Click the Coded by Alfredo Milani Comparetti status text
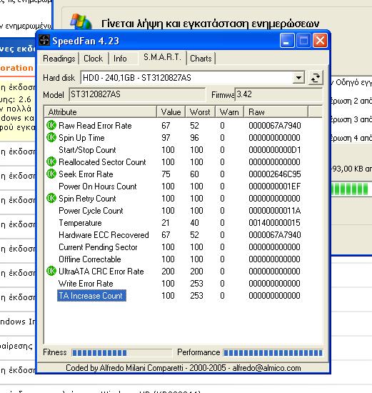This screenshot has height=393, width=372. 184,368
